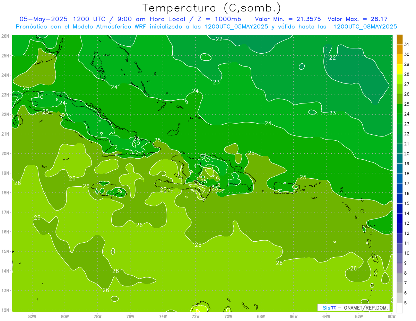Click the 1200UTC_08MAY2025 valid-until time
The width and height of the screenshot is (416, 321).
point(365,26)
